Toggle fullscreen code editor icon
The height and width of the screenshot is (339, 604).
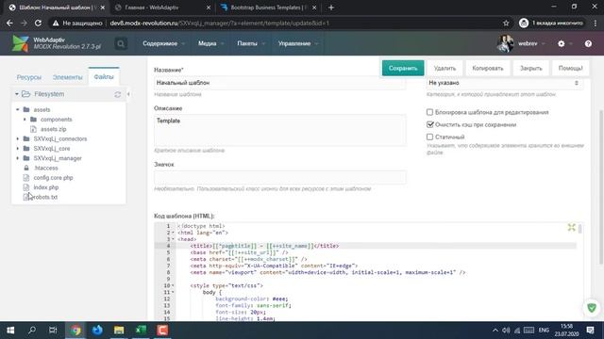(x=571, y=228)
